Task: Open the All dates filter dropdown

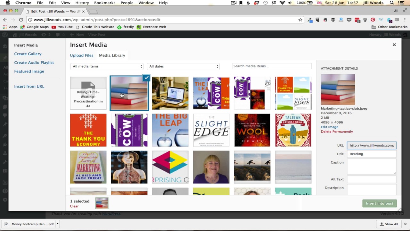Action: tap(183, 66)
